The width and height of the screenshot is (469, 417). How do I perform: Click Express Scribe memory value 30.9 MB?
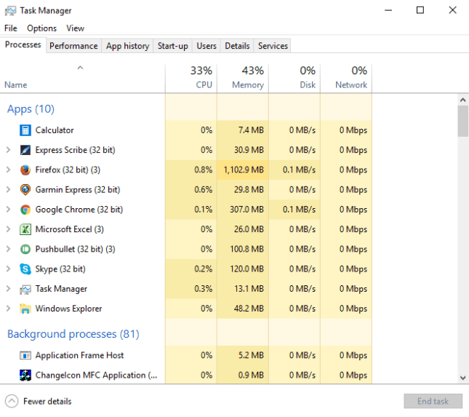pos(249,150)
